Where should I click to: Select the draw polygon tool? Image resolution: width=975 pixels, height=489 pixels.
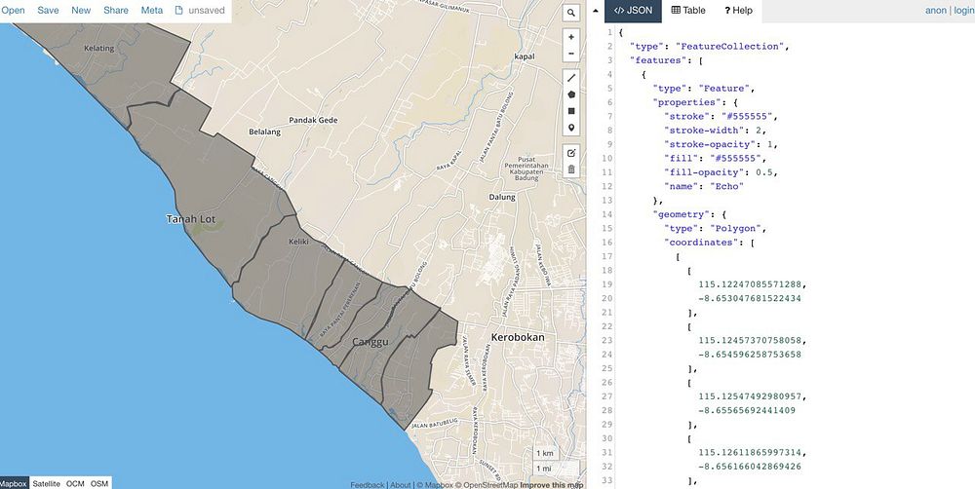pyautogui.click(x=570, y=94)
